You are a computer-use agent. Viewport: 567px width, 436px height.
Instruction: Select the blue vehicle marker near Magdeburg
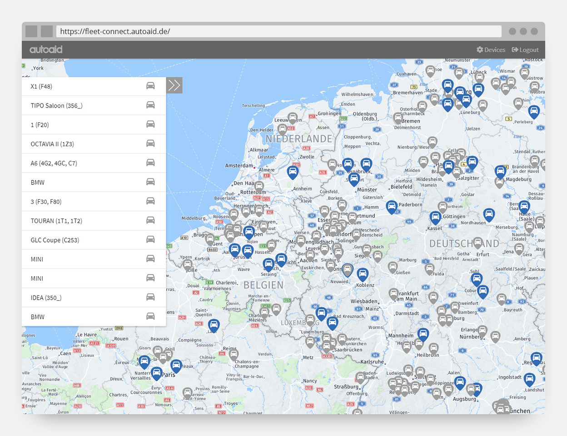[x=501, y=172]
